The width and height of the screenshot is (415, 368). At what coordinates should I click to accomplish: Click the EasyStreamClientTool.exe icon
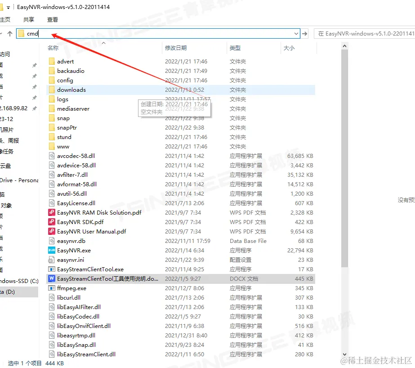point(52,269)
